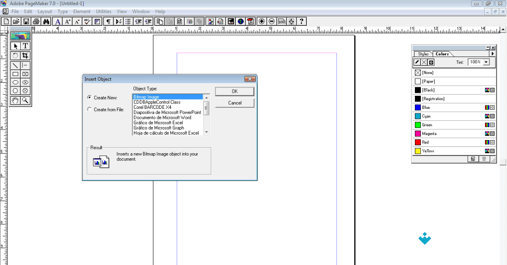
Task: Pick the Crop tool
Action: click(26, 55)
